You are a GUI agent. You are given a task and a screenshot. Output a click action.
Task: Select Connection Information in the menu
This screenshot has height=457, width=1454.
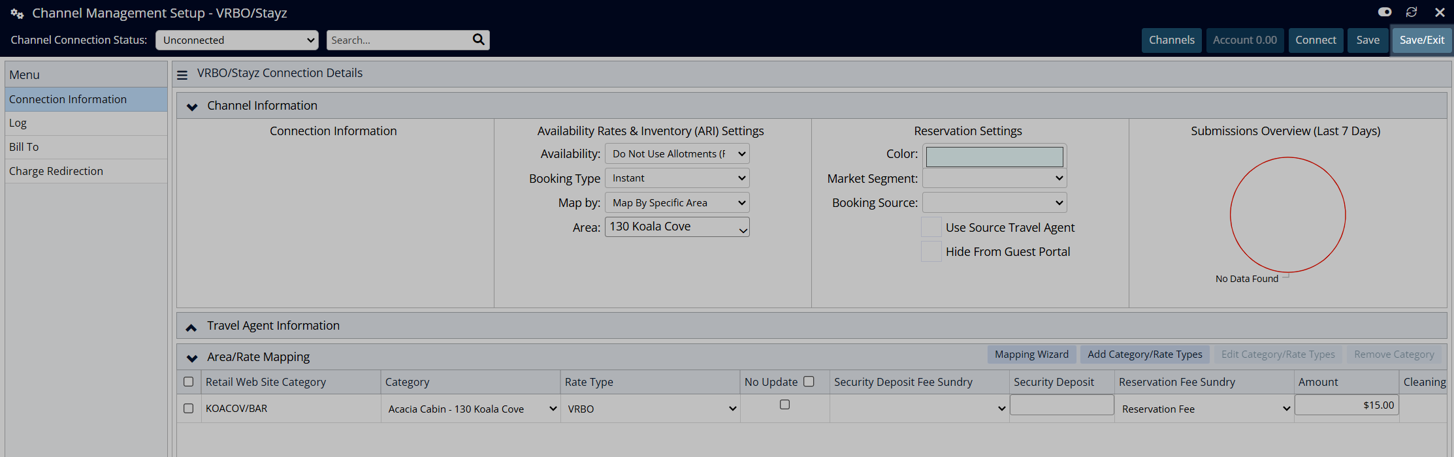coord(86,99)
